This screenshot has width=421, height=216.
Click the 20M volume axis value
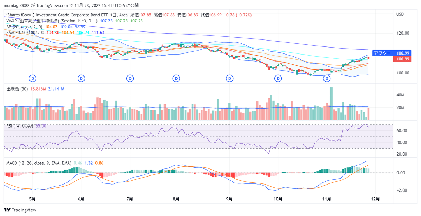[x=400, y=108]
